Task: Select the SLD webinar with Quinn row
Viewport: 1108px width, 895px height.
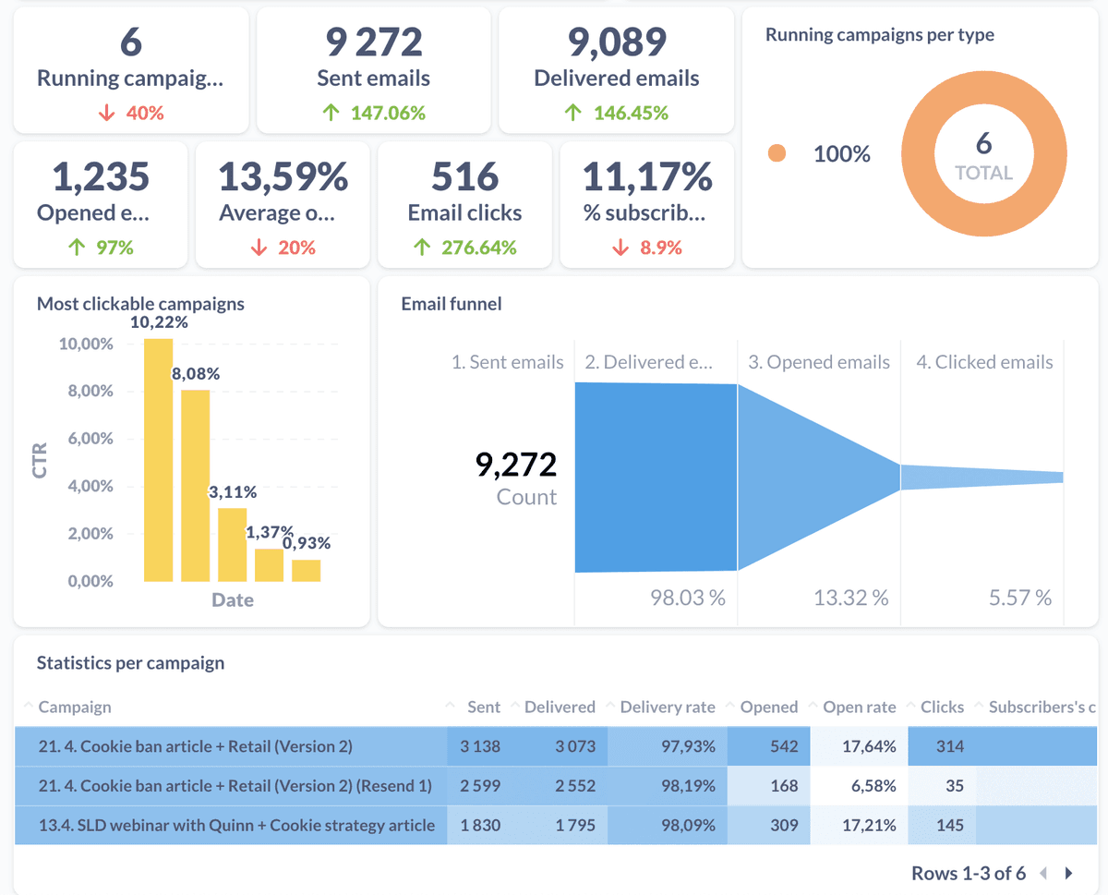Action: coord(236,825)
